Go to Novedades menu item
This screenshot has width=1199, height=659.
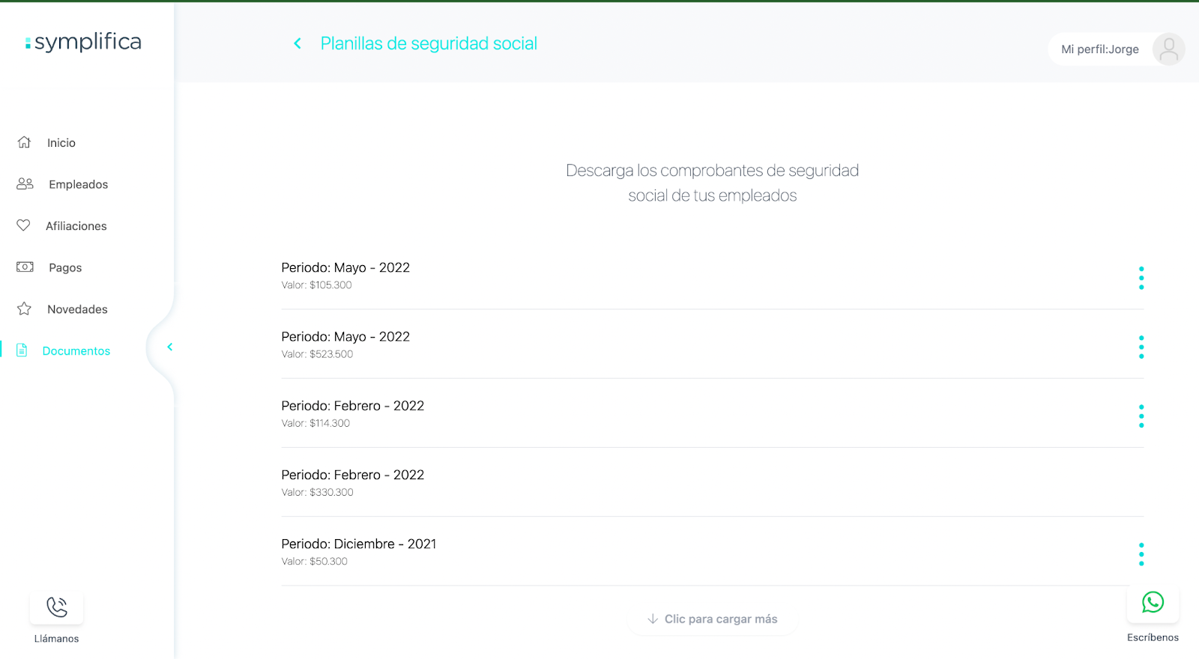77,309
